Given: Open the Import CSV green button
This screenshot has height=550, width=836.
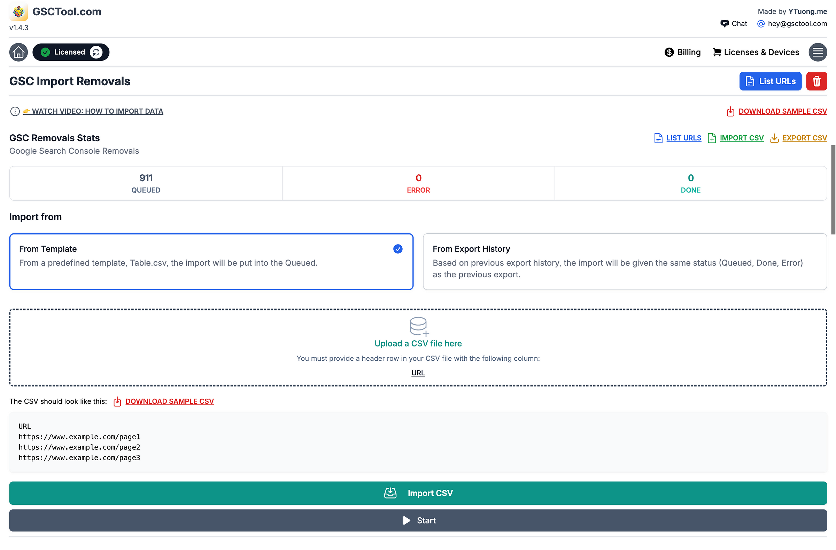Looking at the screenshot, I should pos(418,492).
